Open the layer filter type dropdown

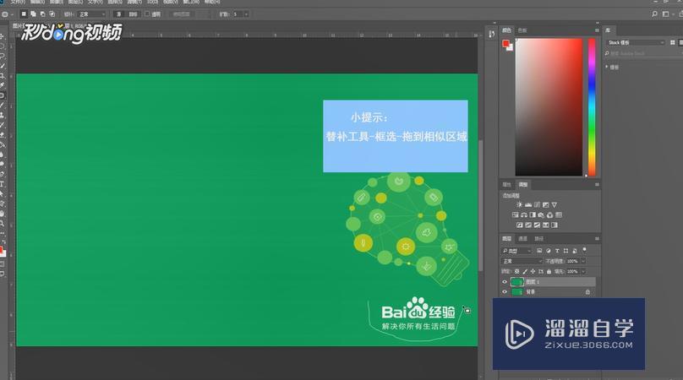(516, 251)
